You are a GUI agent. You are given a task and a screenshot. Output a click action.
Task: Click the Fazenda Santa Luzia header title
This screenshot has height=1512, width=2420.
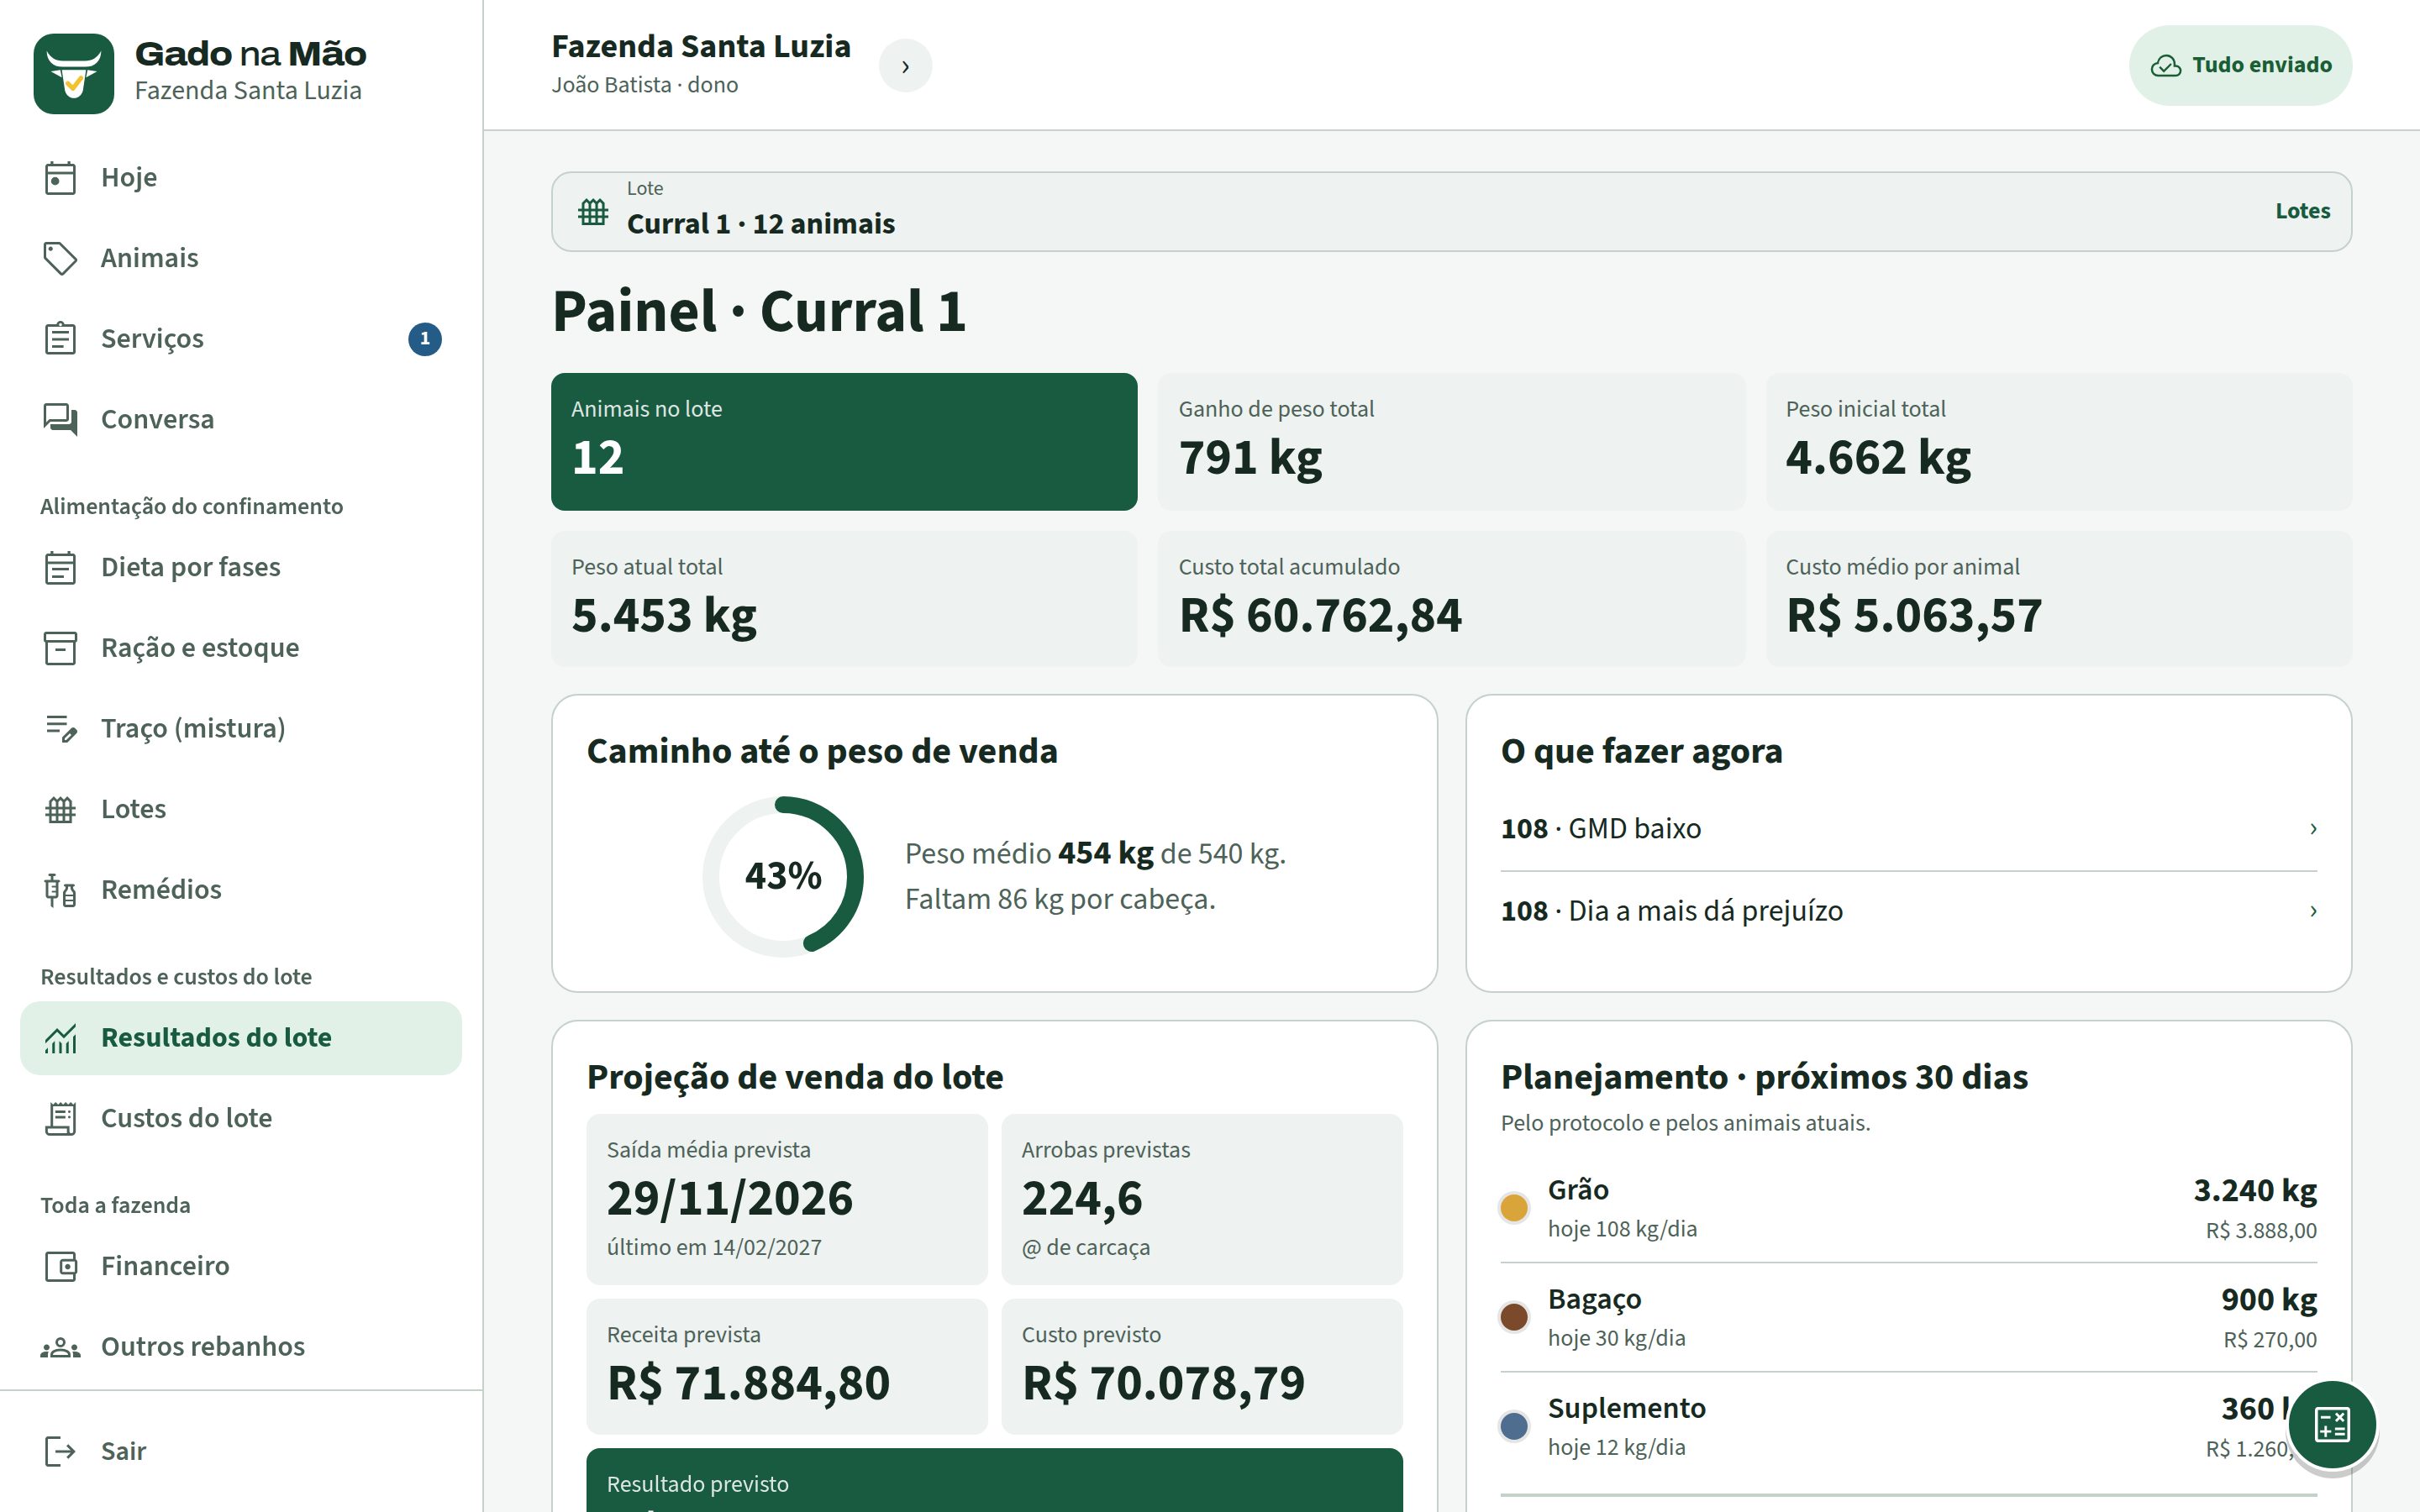[701, 47]
